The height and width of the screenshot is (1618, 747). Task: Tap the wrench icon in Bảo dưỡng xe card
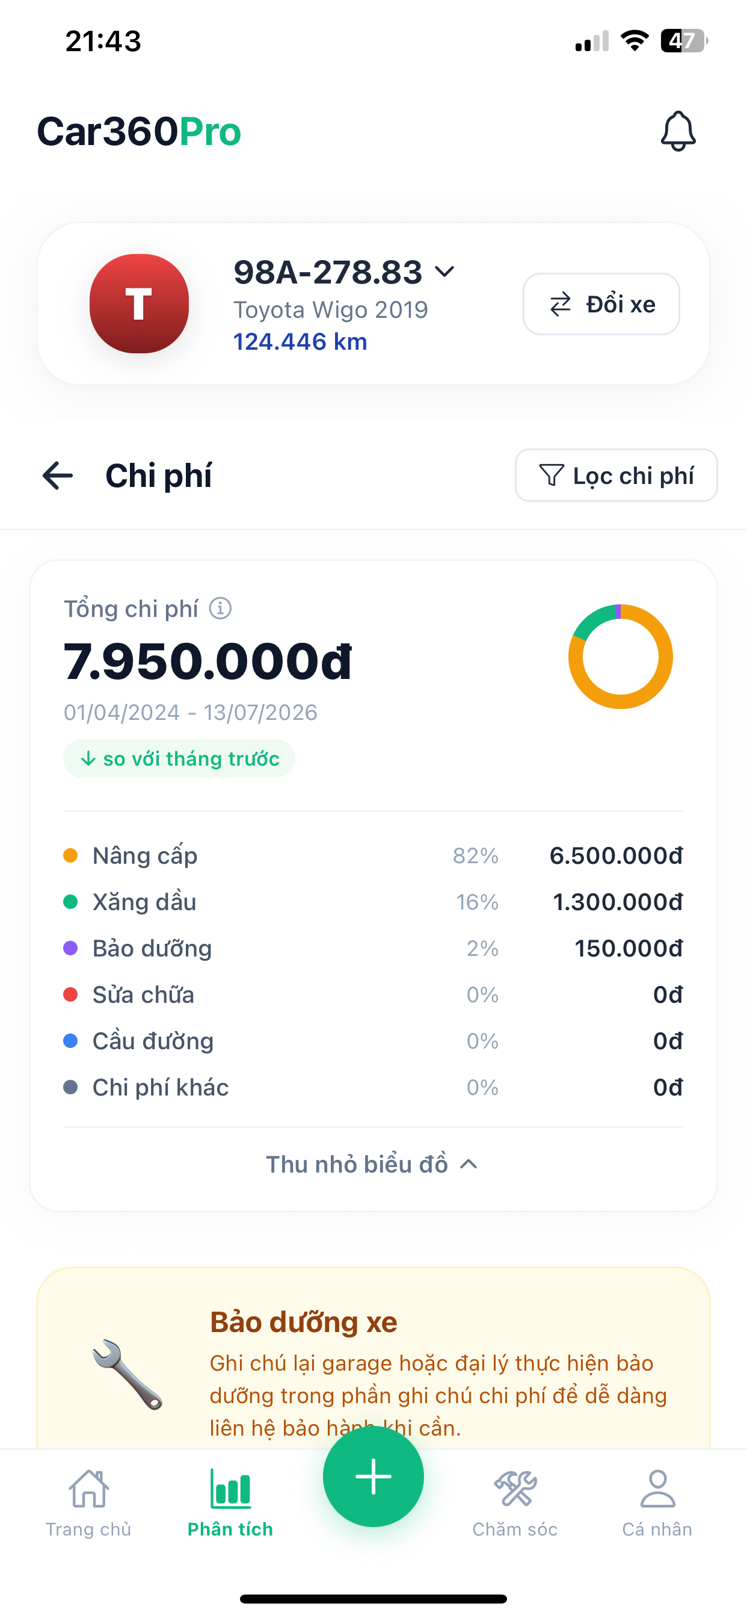tap(128, 1375)
